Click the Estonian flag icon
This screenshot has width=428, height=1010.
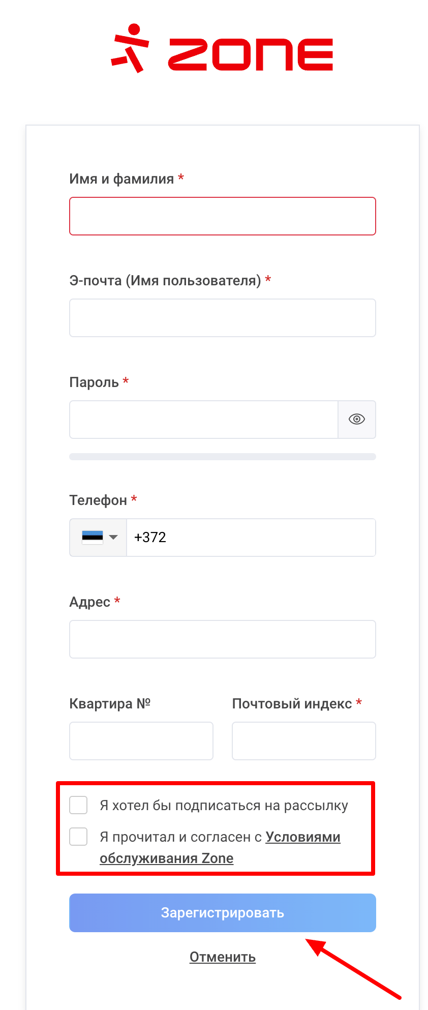(93, 538)
